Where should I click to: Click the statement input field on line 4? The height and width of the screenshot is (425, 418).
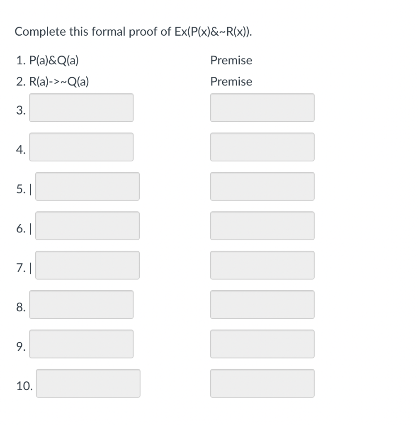tap(81, 147)
